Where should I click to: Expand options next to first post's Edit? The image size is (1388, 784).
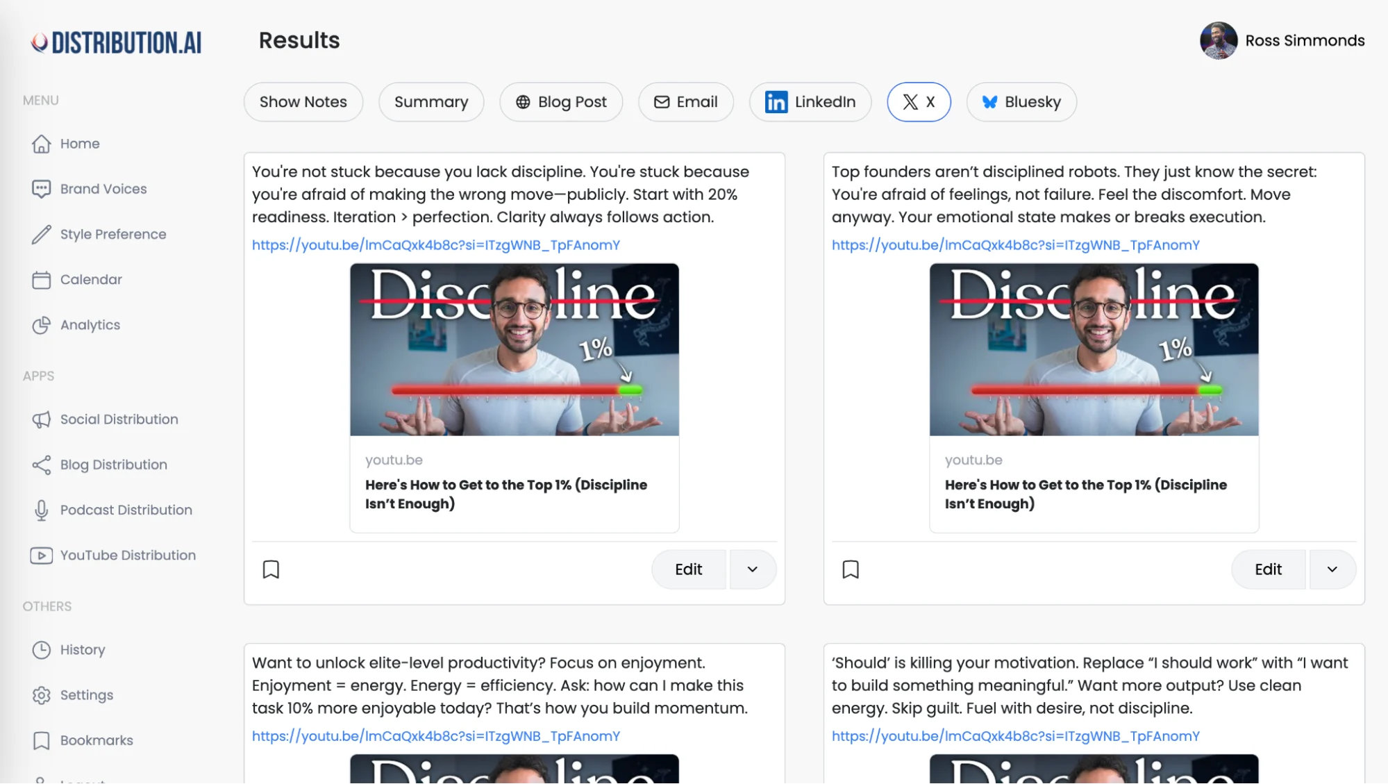point(752,569)
